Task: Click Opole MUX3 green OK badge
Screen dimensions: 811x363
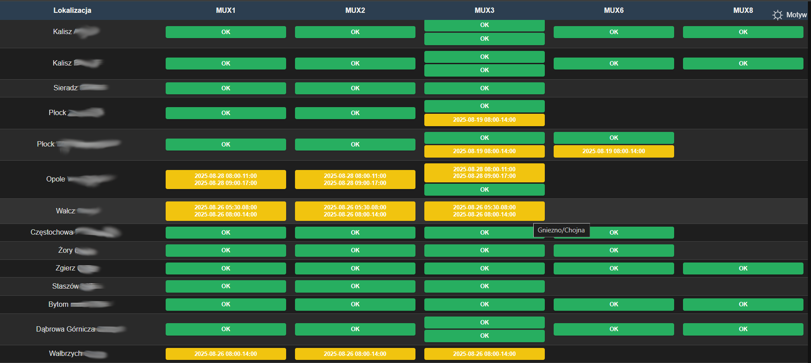Action: (x=485, y=189)
